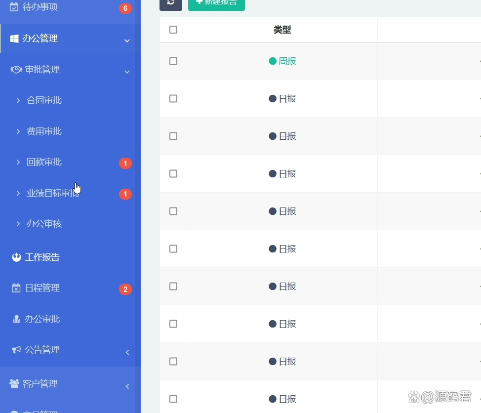Open the 业绩目标审批 submenu link
This screenshot has width=481, height=413.
click(x=53, y=193)
